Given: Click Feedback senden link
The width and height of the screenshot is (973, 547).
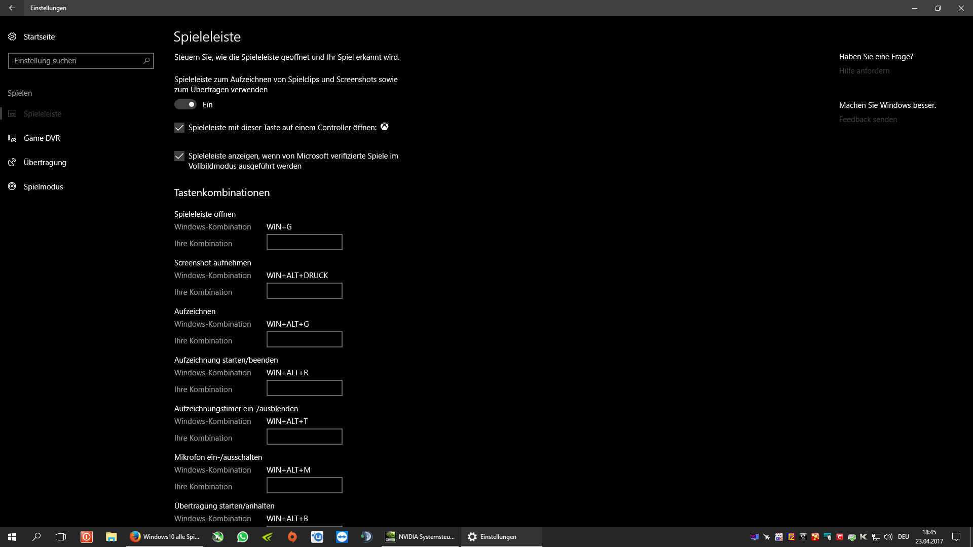Looking at the screenshot, I should (868, 120).
